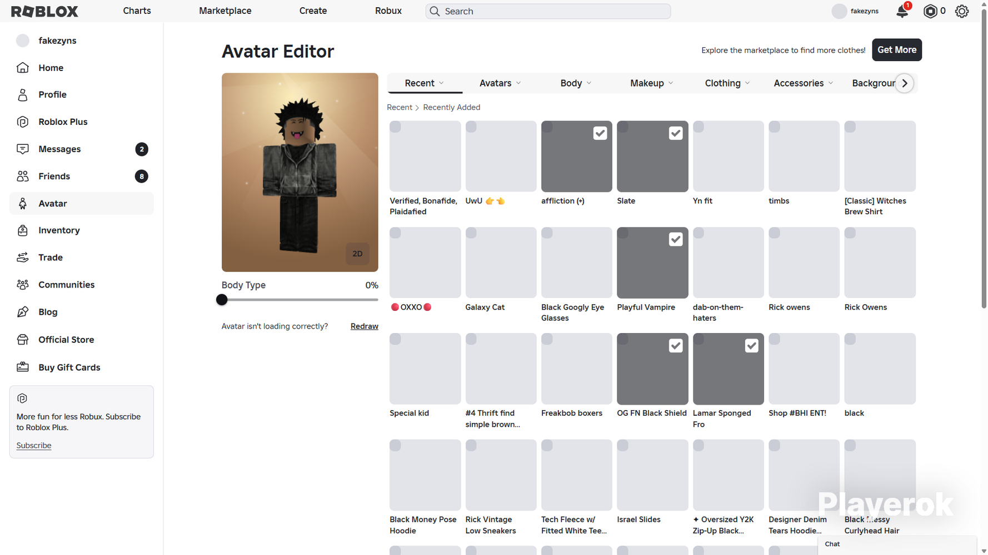Select the Yn fit item tile
This screenshot has width=988, height=555.
(728, 157)
